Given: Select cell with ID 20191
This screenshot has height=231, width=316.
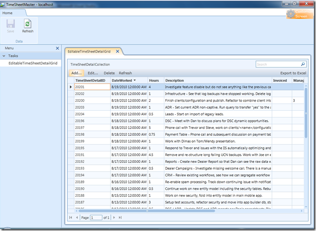Looking at the screenshot, I should click(x=92, y=155).
